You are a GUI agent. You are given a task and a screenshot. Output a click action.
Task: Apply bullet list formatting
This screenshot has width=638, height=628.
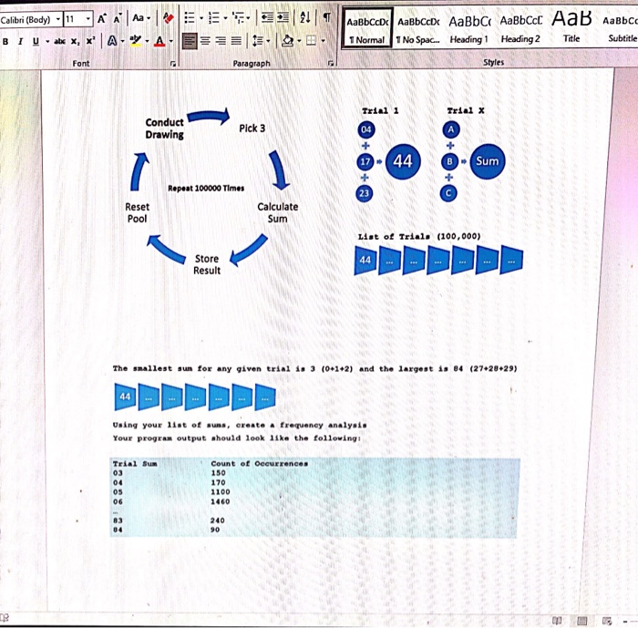point(190,17)
